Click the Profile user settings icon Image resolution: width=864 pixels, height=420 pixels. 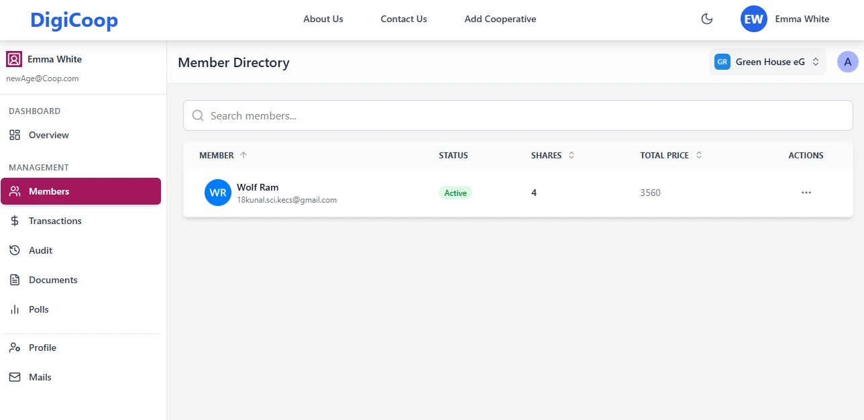15,348
